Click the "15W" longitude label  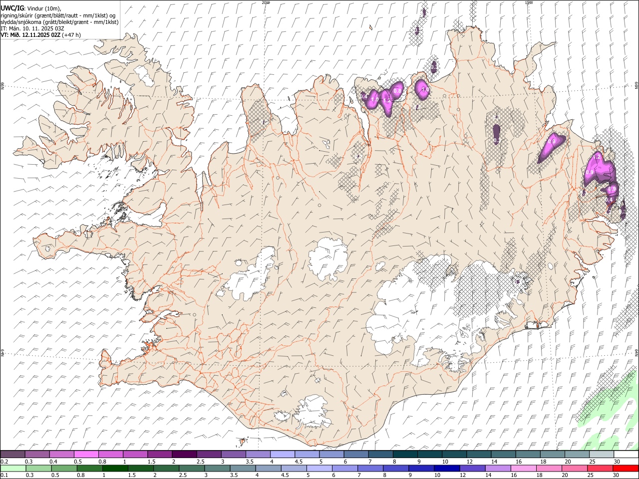click(x=529, y=2)
